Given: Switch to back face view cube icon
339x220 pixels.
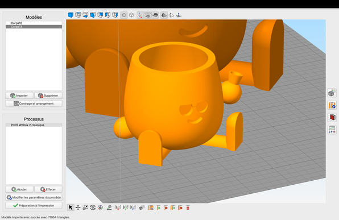Looking at the screenshot, I should [100, 15].
